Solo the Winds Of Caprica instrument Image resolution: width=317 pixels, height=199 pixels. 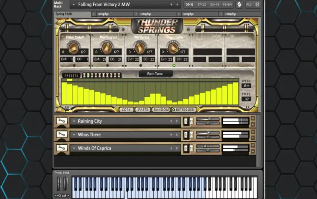[x=186, y=148]
